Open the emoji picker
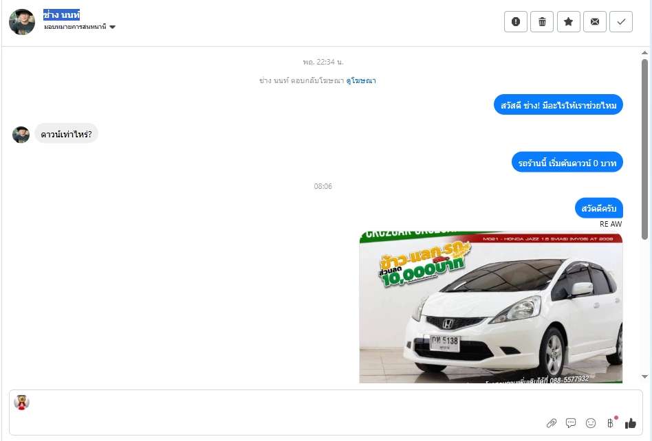 pyautogui.click(x=591, y=423)
